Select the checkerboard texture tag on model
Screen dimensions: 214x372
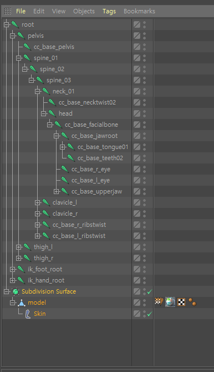pos(181,302)
